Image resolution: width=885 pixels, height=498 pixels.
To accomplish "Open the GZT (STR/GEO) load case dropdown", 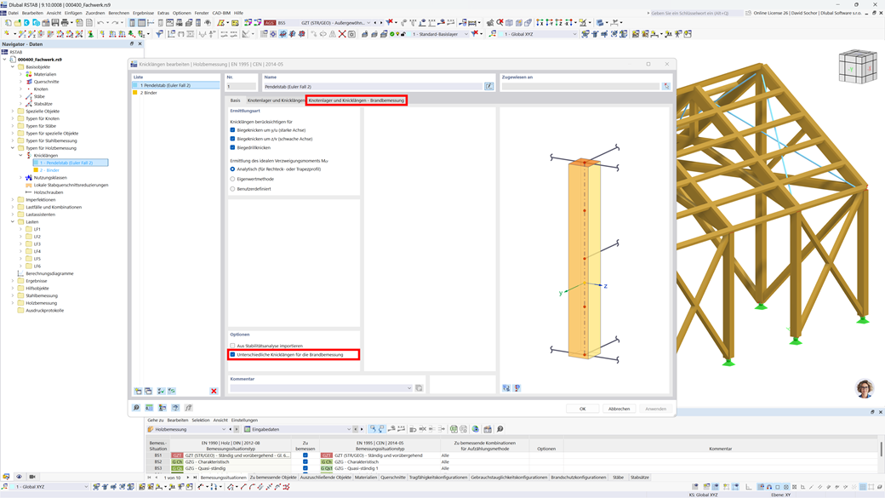I will (x=368, y=23).
